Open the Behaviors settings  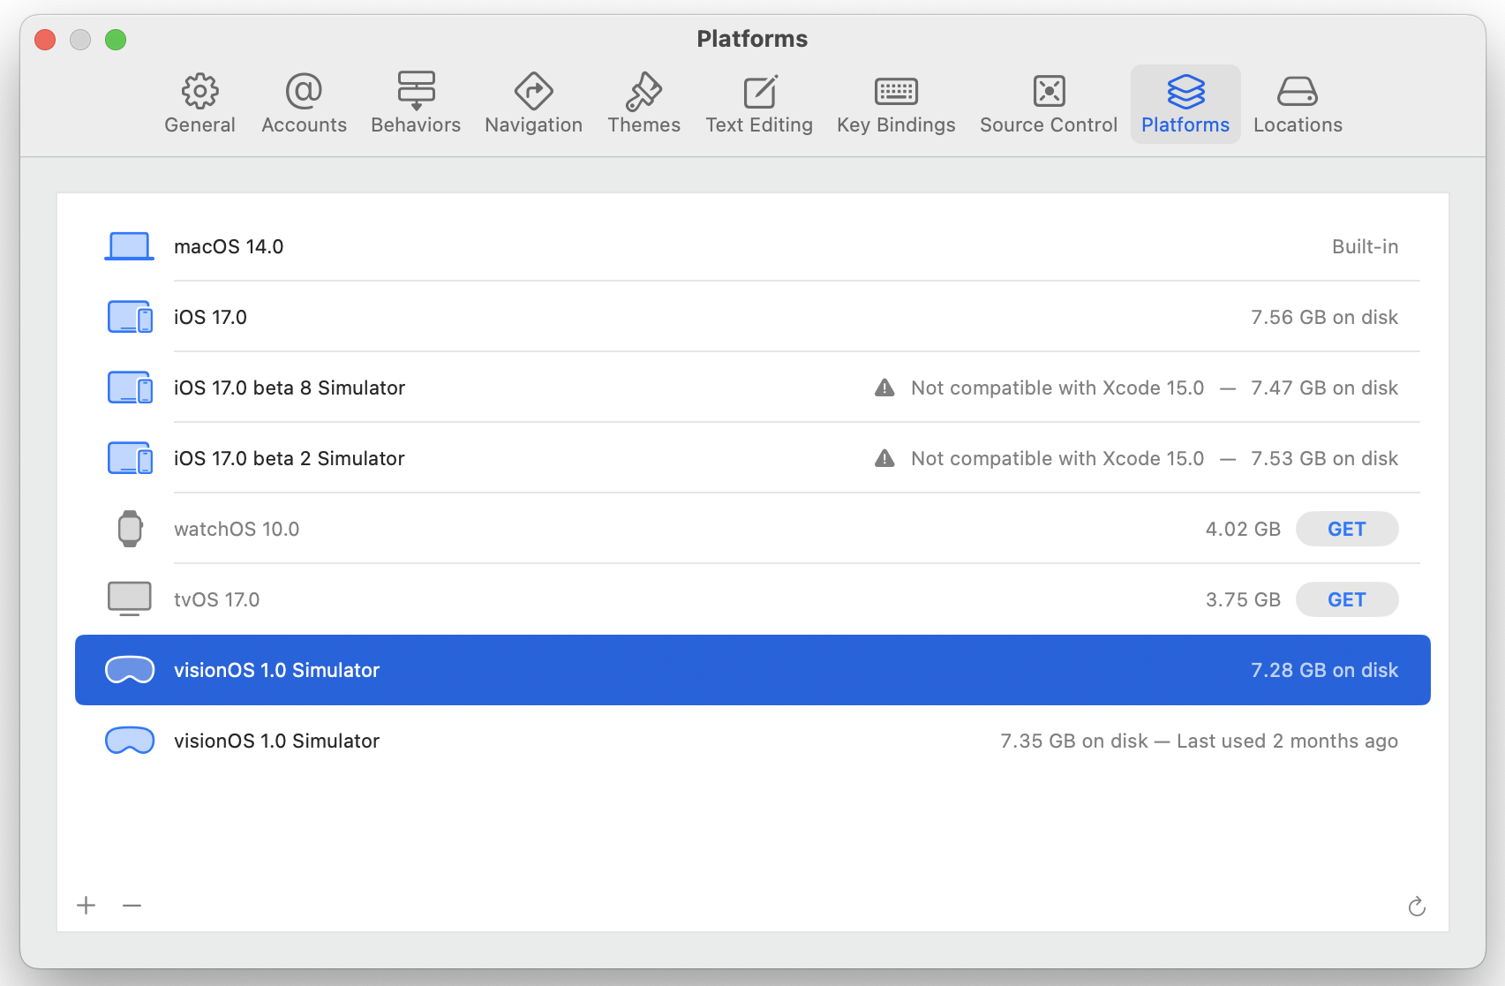click(x=416, y=104)
